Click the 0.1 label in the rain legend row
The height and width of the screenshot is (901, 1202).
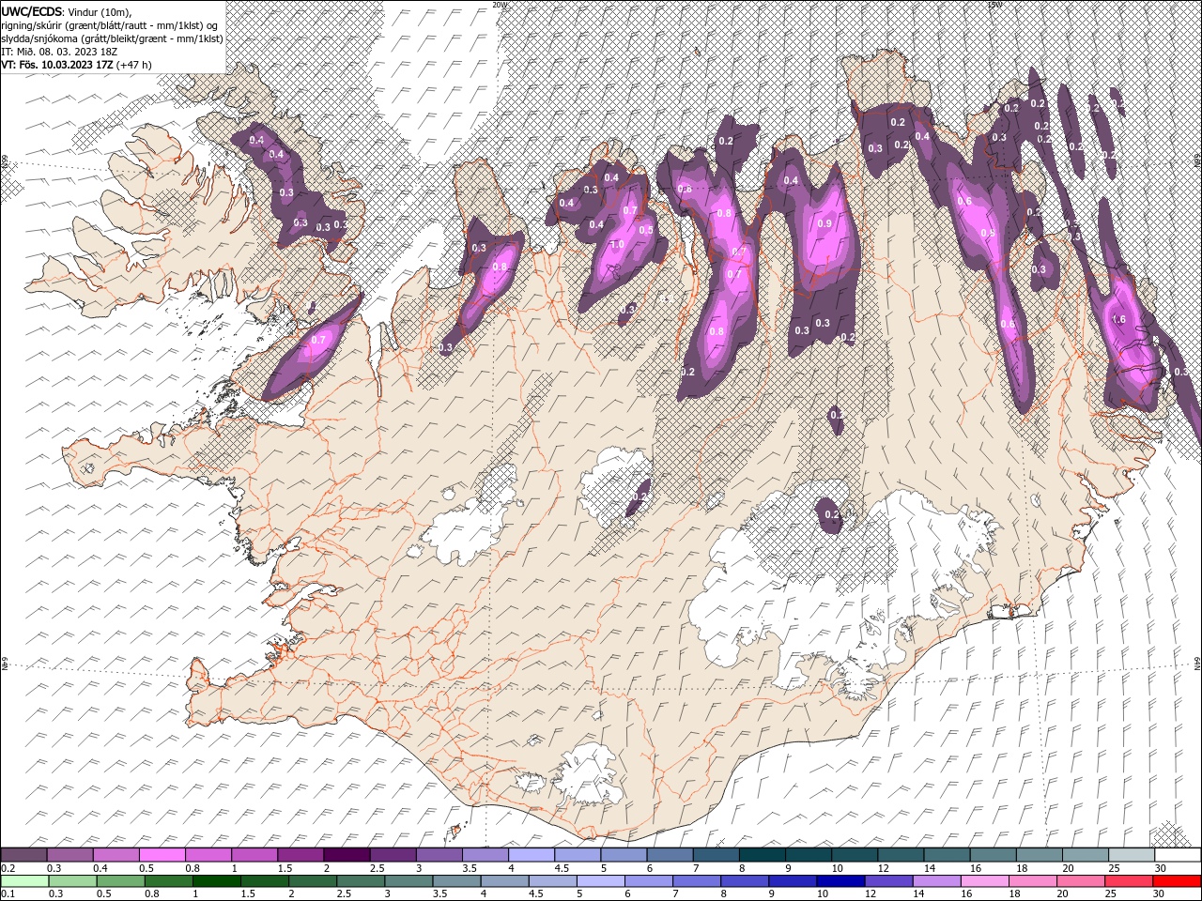8,893
